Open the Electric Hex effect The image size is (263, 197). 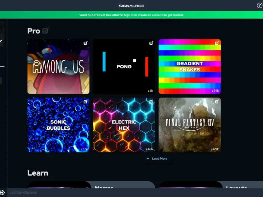124,125
